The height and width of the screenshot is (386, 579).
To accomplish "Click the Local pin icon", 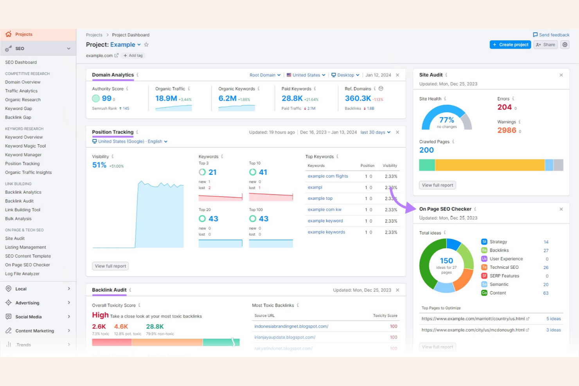I will pyautogui.click(x=9, y=289).
